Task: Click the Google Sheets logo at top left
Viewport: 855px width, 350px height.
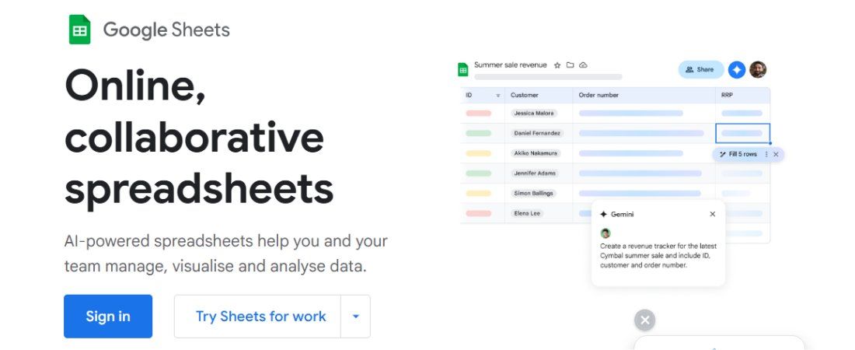Action: click(x=80, y=30)
